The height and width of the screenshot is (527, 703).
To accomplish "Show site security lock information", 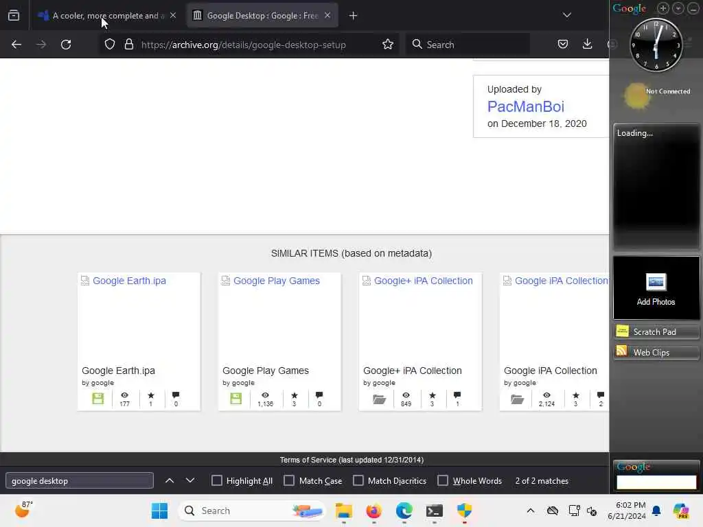I will pyautogui.click(x=129, y=45).
